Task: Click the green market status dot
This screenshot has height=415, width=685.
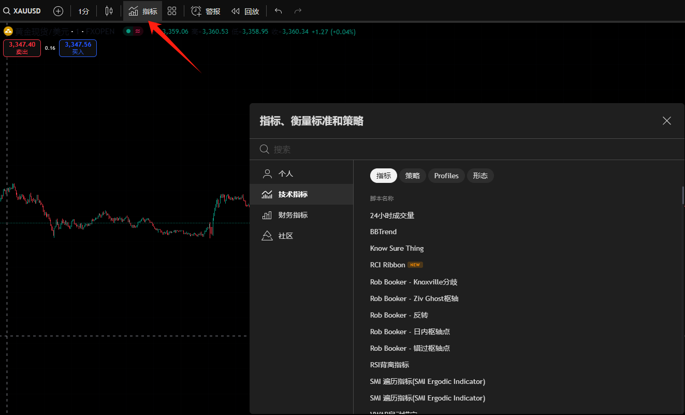Action: pos(128,31)
